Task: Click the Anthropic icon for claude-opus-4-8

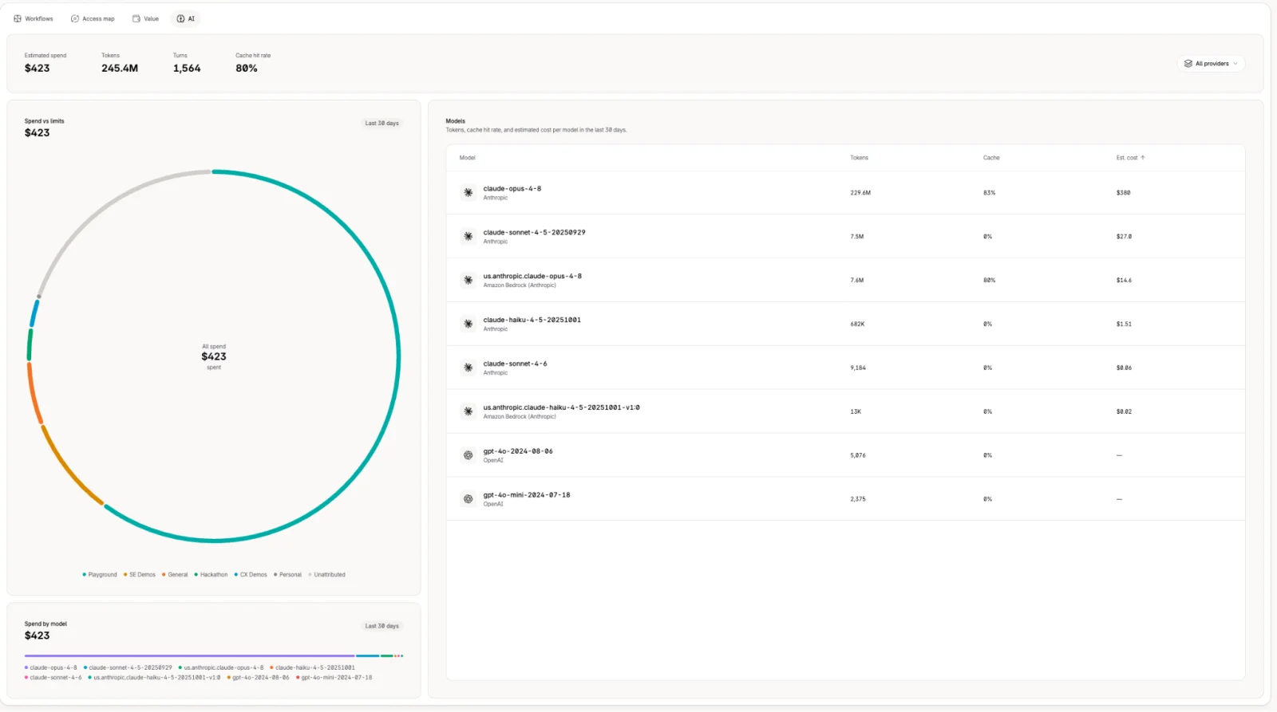Action: click(468, 193)
